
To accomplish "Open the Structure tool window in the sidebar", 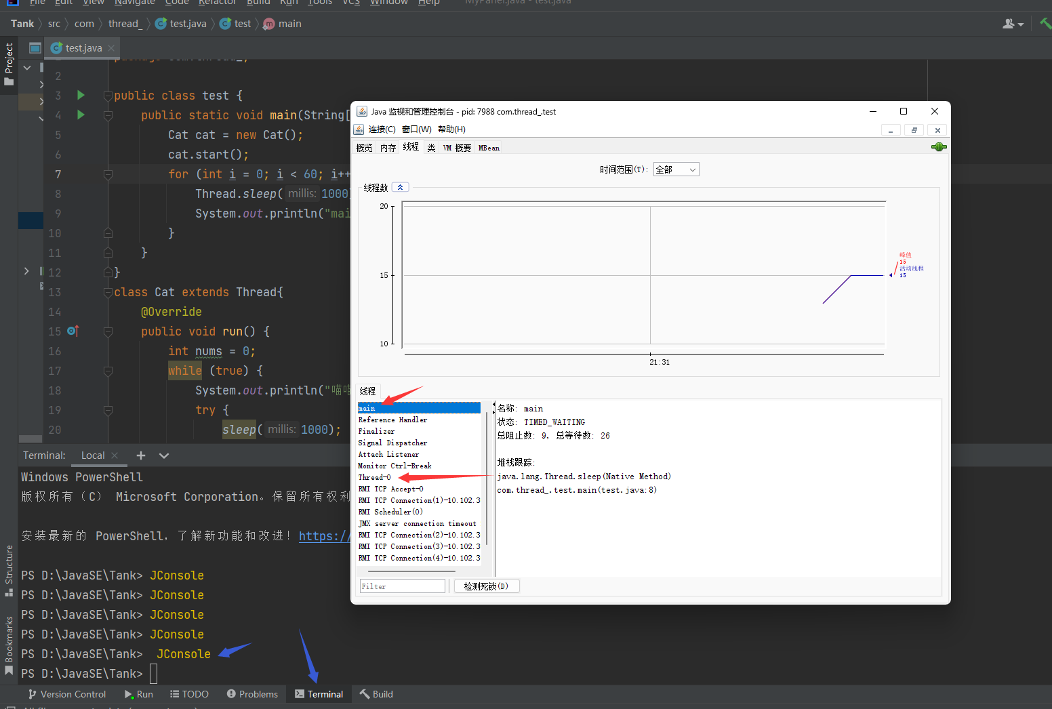I will (9, 570).
